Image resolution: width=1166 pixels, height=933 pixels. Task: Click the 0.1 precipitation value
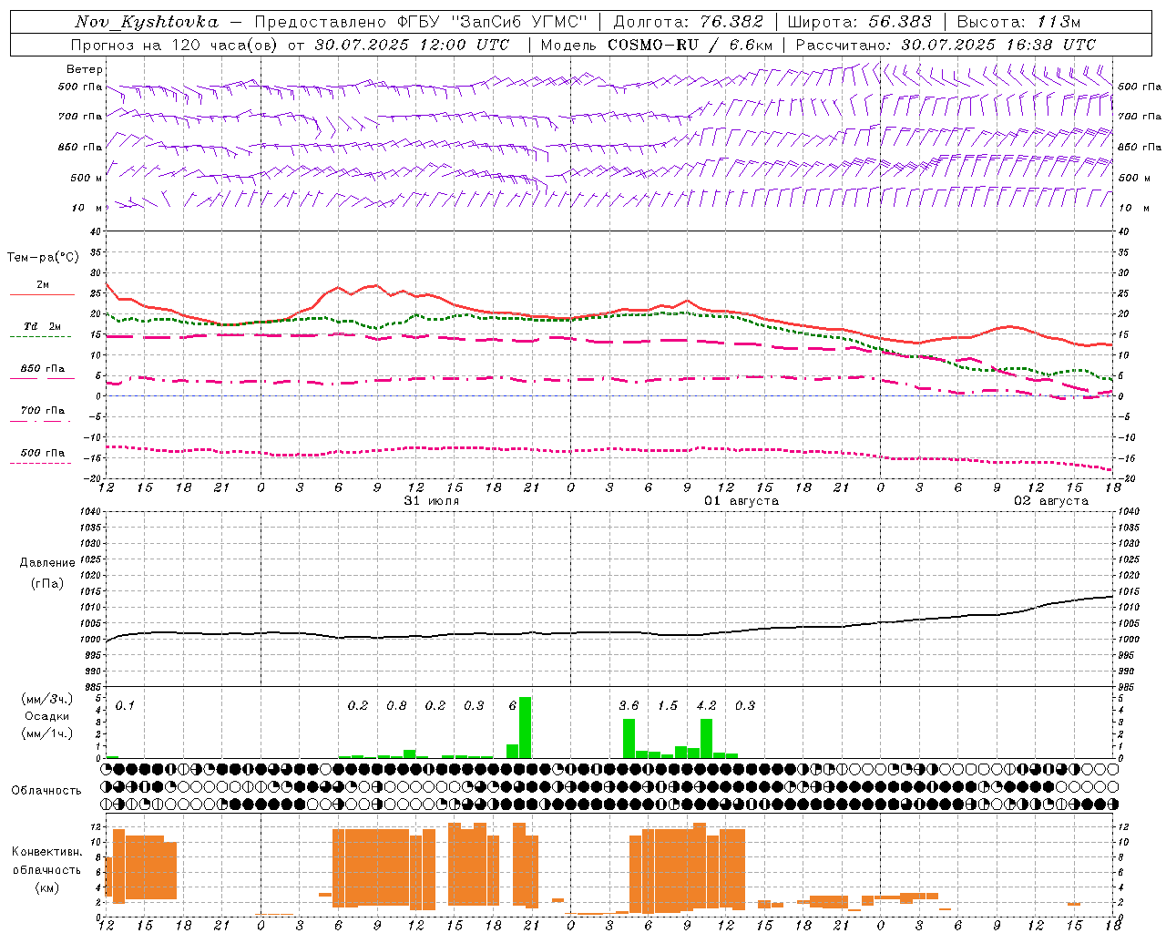point(125,705)
